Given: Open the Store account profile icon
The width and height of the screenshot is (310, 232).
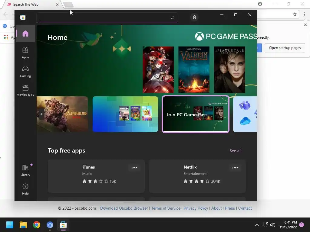Looking at the screenshot, I should pyautogui.click(x=194, y=17).
